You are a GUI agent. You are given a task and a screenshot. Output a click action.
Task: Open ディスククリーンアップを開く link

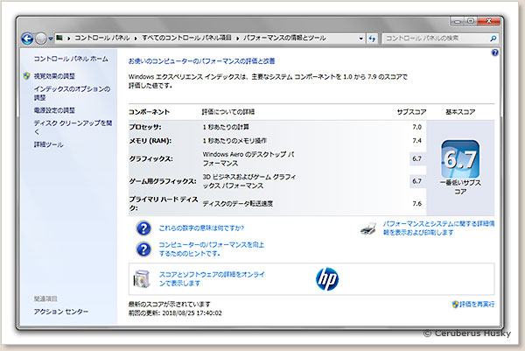pos(73,127)
